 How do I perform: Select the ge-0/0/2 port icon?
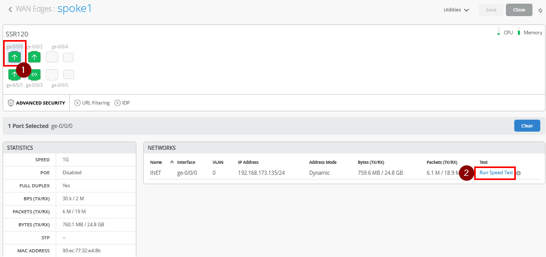pyautogui.click(x=34, y=57)
